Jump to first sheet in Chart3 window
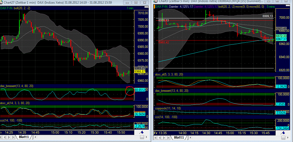Image resolution: width=293 pixels, height=142 pixels. (x=156, y=138)
